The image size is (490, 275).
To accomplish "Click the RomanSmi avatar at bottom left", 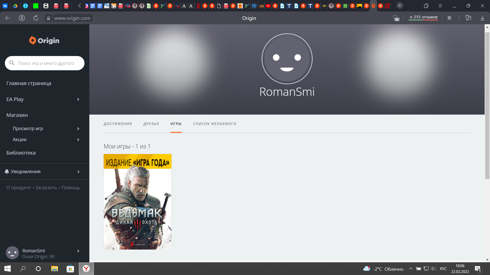I will (x=12, y=253).
